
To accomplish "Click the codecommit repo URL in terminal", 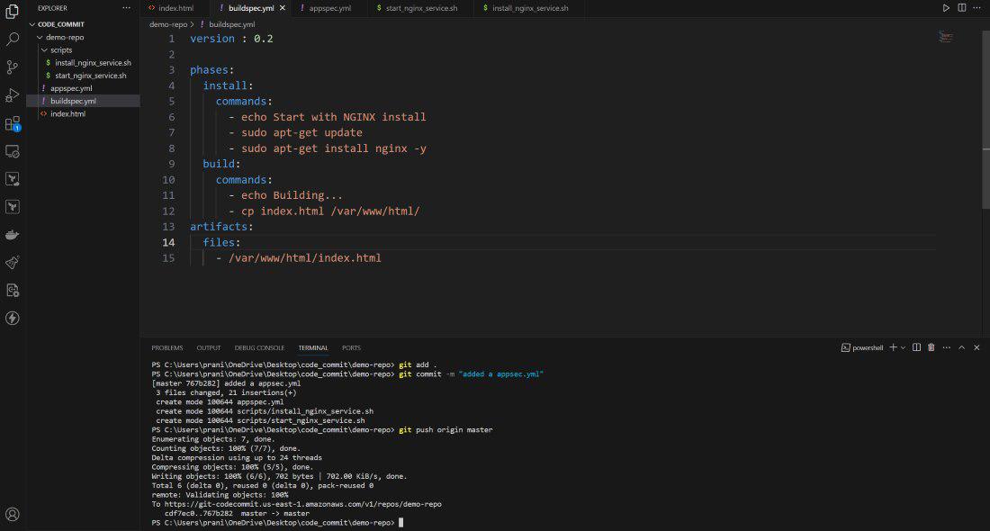I will (x=303, y=504).
